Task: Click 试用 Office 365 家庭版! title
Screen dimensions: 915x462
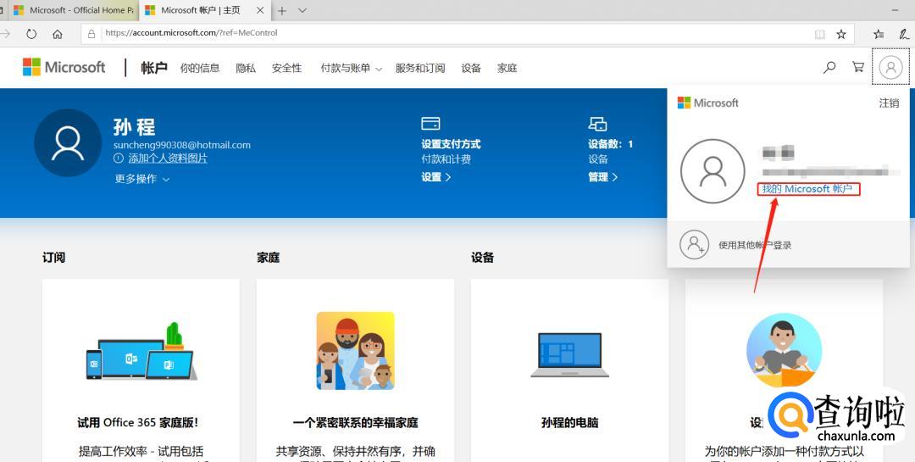Action: pos(138,422)
